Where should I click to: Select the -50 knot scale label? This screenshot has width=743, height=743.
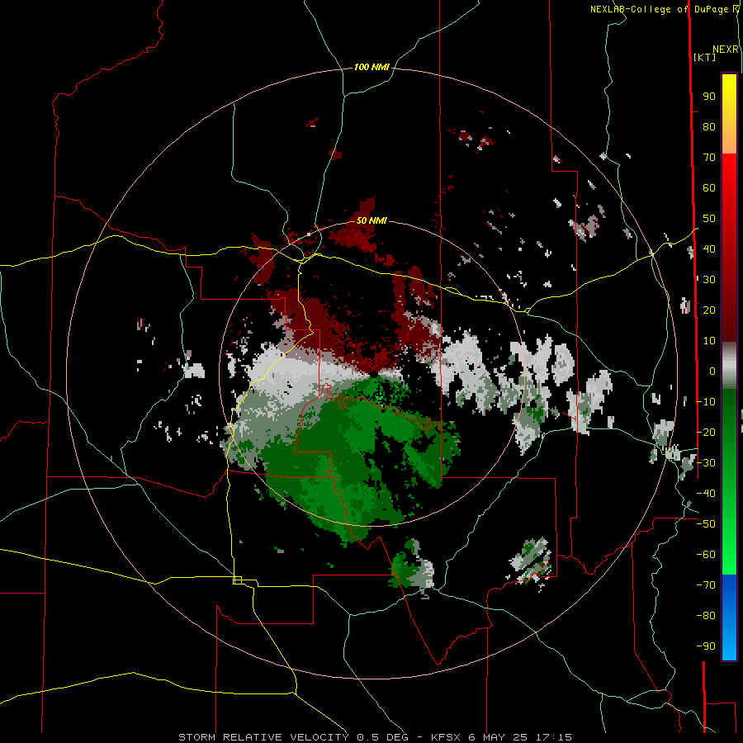[706, 524]
